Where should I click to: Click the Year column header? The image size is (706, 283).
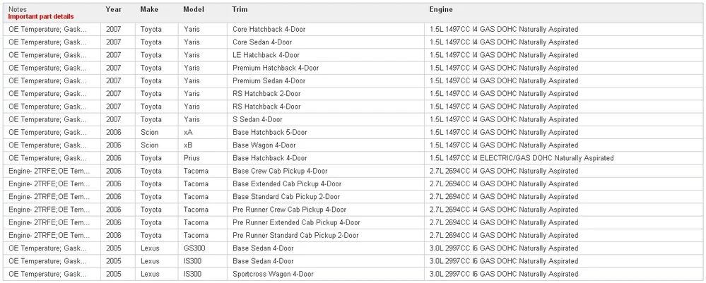click(114, 9)
